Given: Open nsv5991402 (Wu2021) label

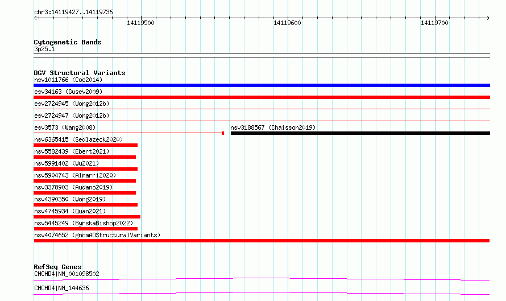Looking at the screenshot, I should 67,163.
